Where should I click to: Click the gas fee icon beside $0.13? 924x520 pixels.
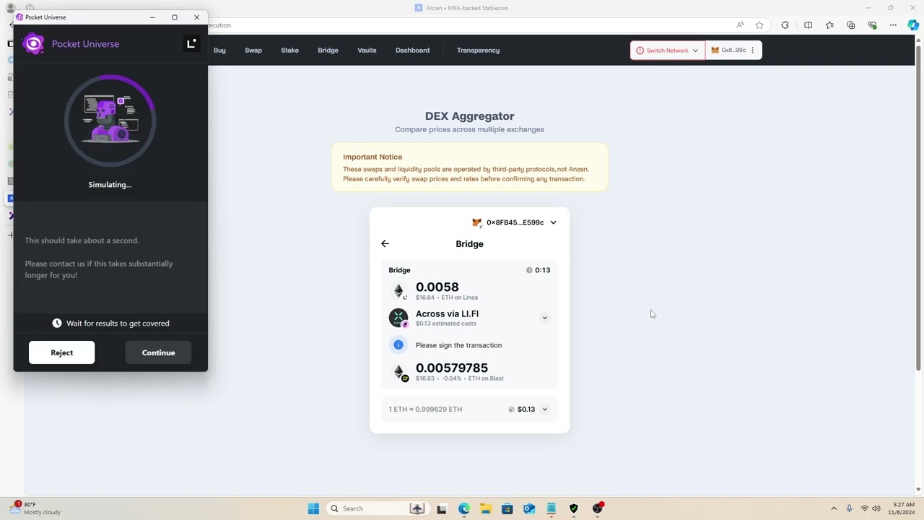pyautogui.click(x=511, y=409)
